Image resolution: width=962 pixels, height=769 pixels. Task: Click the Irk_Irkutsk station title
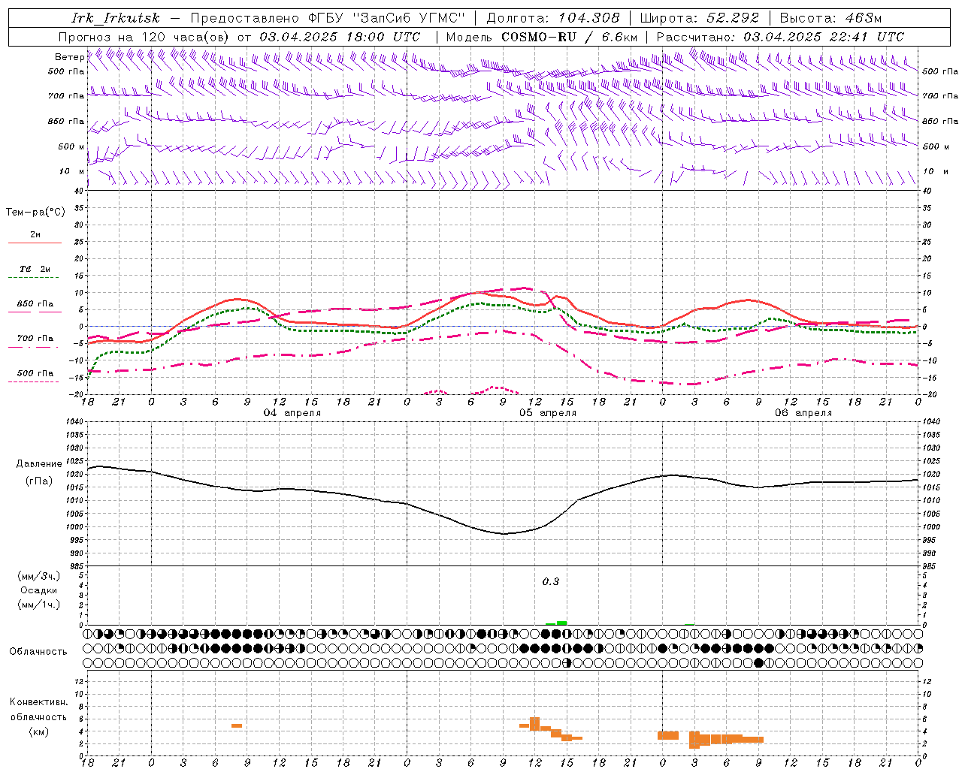pos(116,18)
